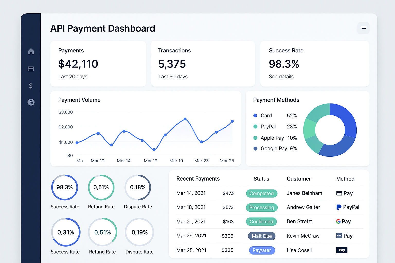Click the dollar sign icon in the sidebar
The height and width of the screenshot is (263, 395).
click(x=31, y=86)
